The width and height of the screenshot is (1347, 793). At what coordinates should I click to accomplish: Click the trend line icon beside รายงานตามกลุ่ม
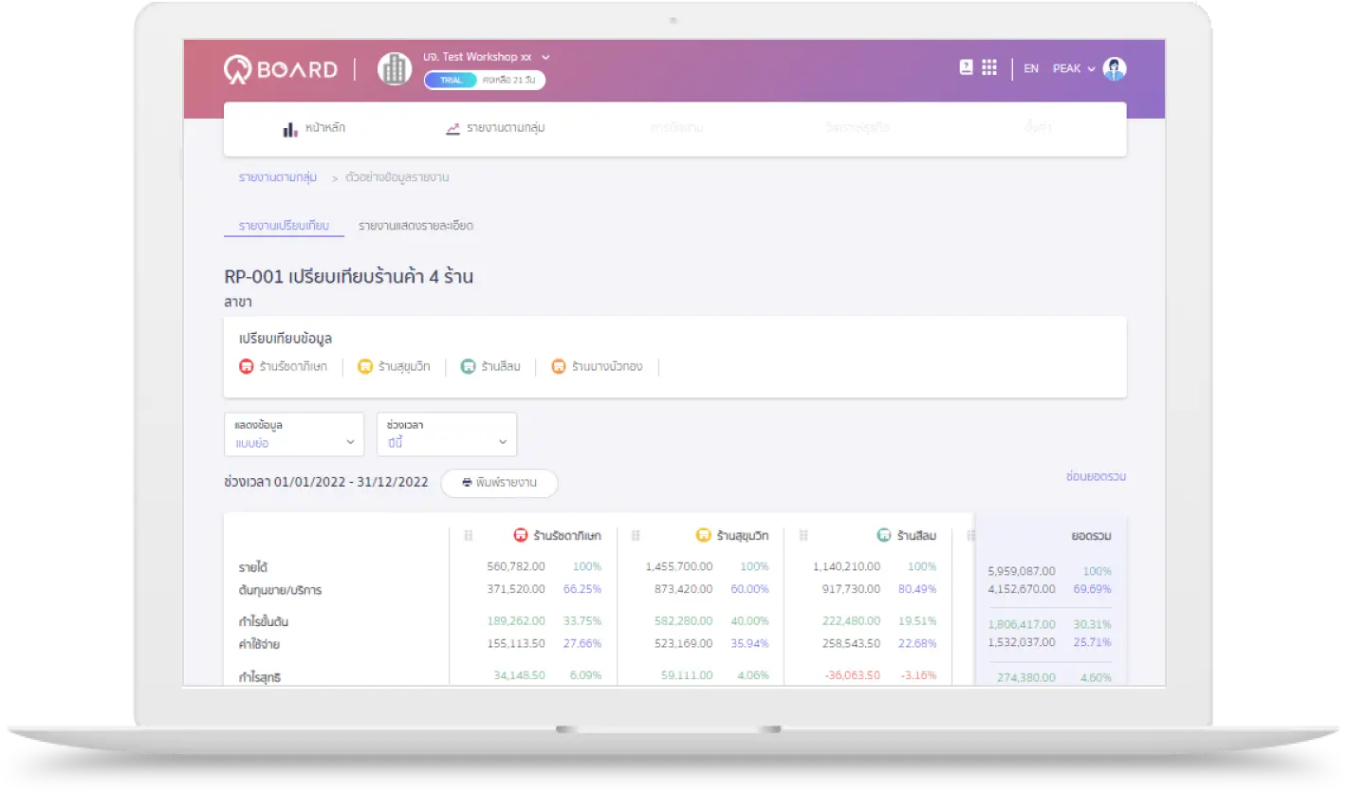453,128
